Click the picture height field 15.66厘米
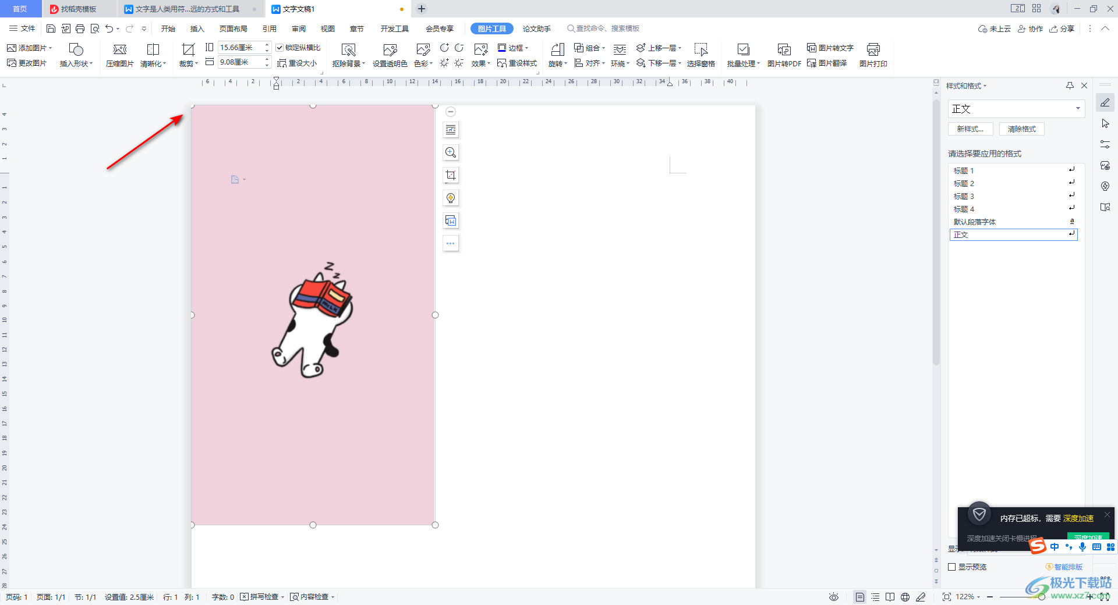Screen dimensions: 1118x605 coord(240,48)
